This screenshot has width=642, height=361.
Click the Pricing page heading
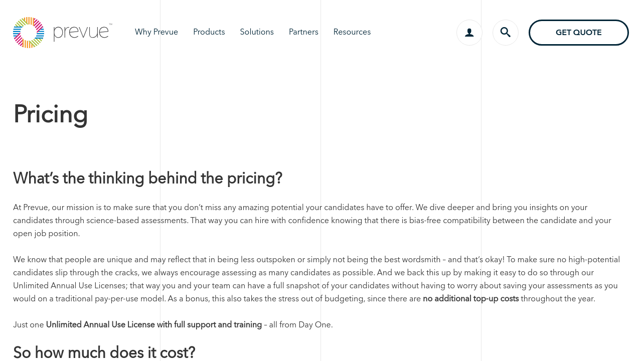click(x=51, y=114)
